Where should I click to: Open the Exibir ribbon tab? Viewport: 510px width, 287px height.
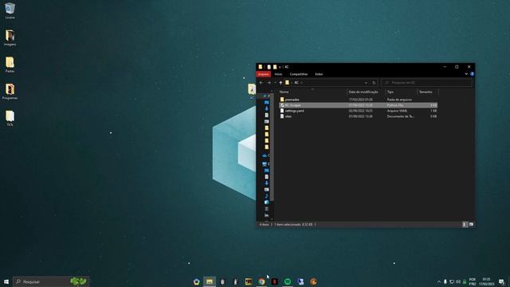coord(319,74)
